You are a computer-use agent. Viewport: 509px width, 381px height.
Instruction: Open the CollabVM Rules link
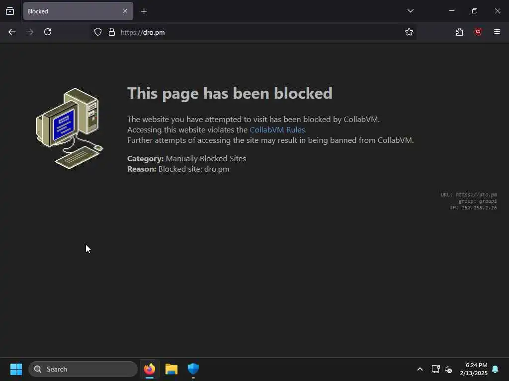(277, 130)
